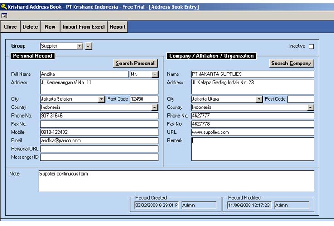This screenshot has width=334, height=226.
Task: Click Record Created date field
Action: click(x=157, y=205)
